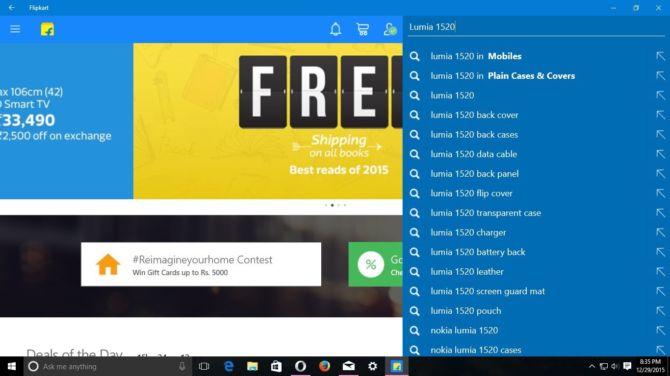
Task: Click fill arrow beside 'lumia 1520 leather'
Action: pyautogui.click(x=661, y=272)
